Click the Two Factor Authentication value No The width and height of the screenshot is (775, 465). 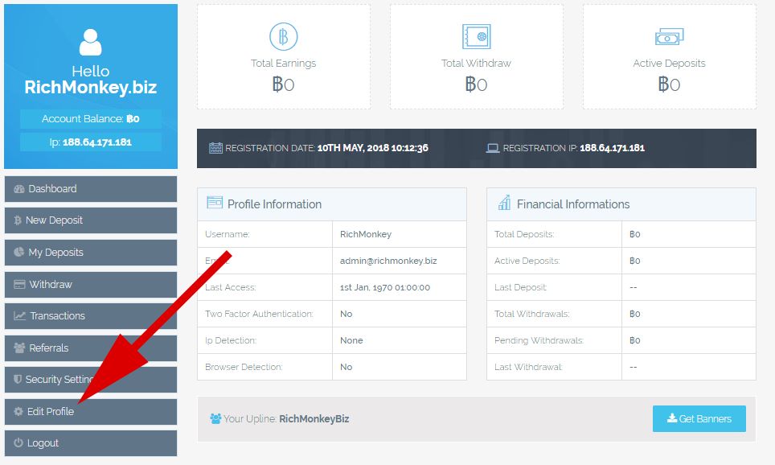[x=346, y=314]
